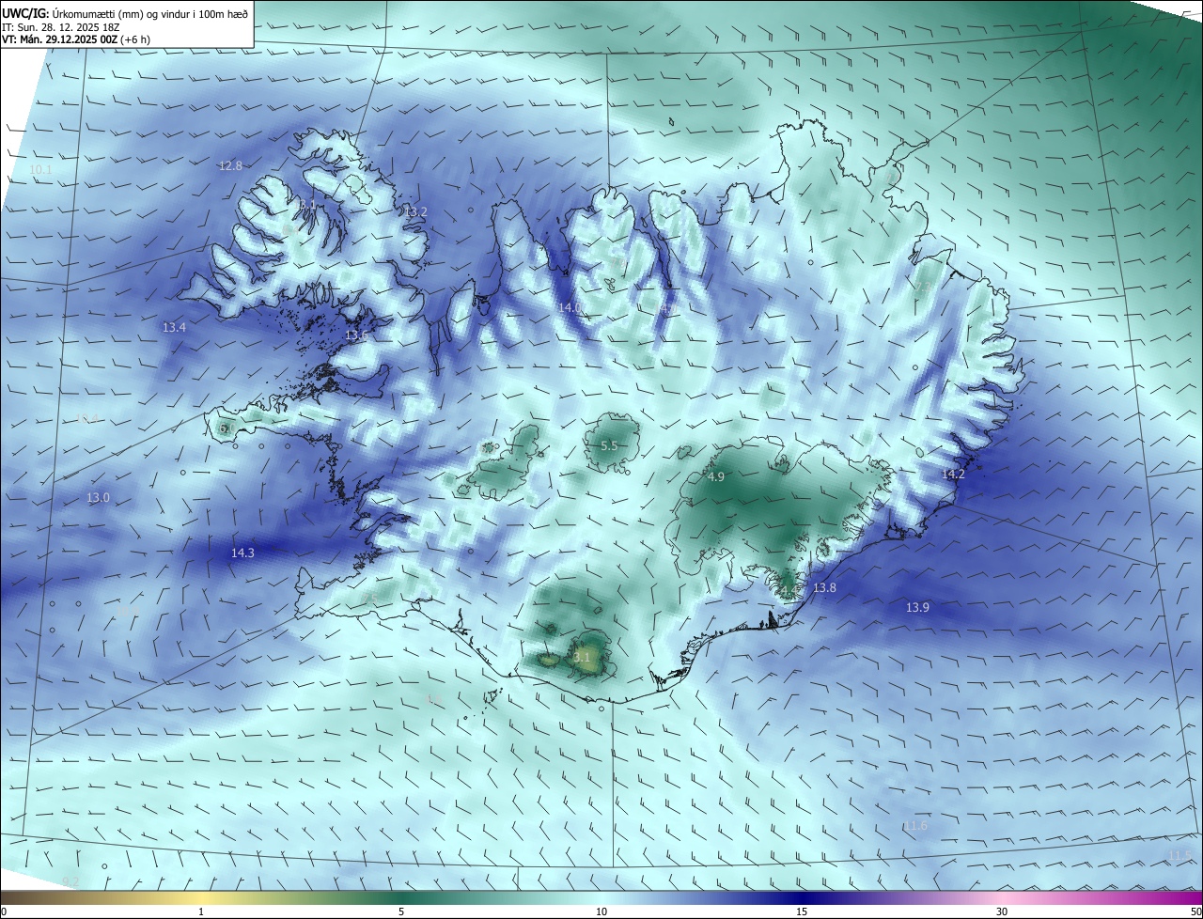Click the 13.0 value label on the map
The width and height of the screenshot is (1203, 919).
tap(98, 498)
